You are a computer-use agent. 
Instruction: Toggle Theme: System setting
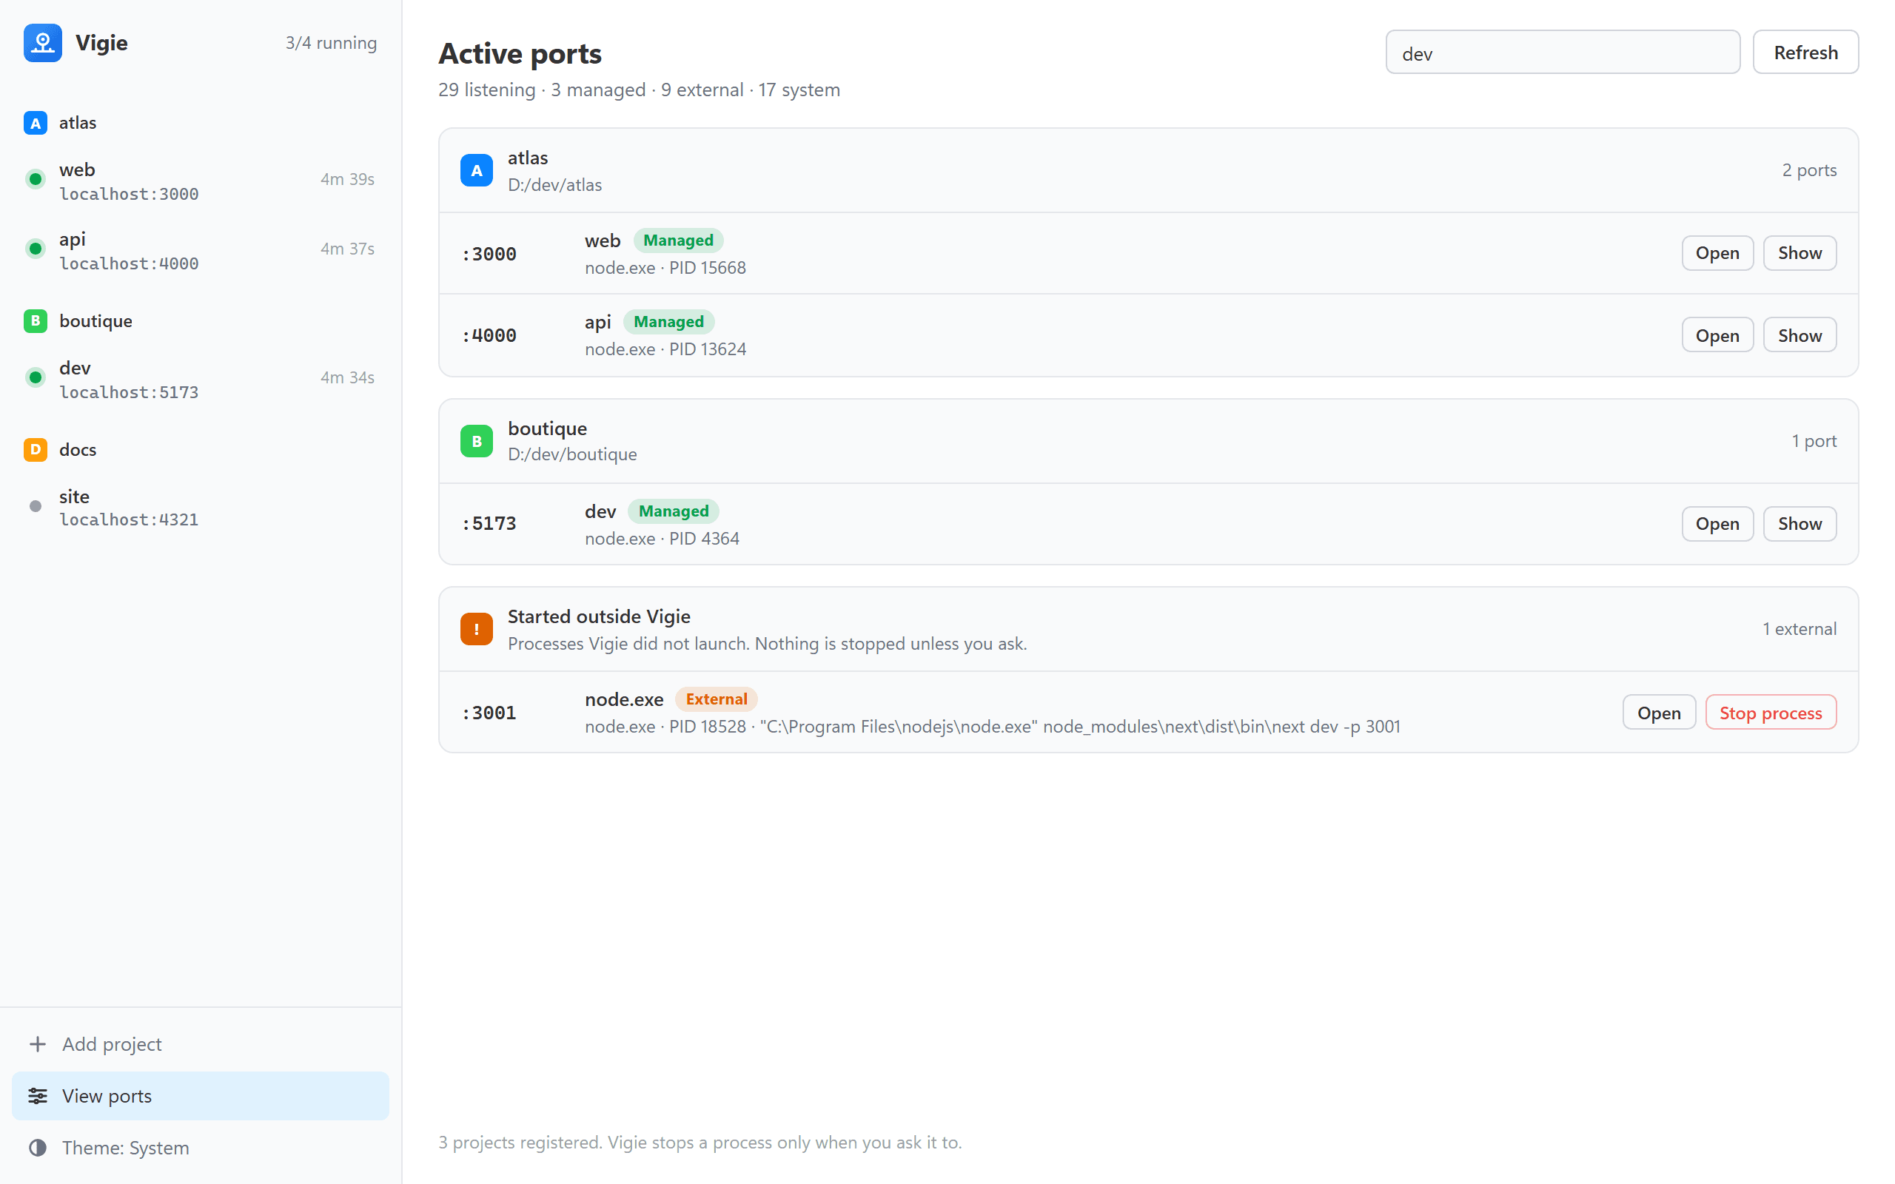(201, 1147)
